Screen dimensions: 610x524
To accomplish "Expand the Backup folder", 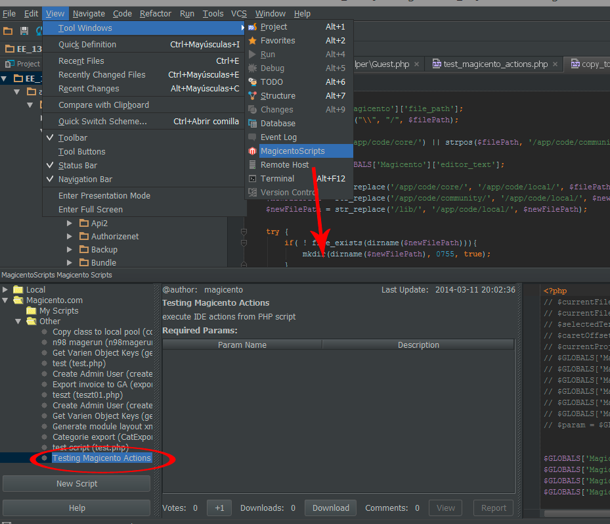I will [x=69, y=249].
